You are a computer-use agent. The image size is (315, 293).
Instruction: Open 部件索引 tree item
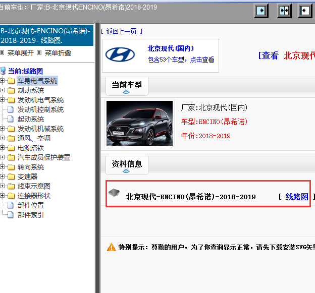pos(30,215)
